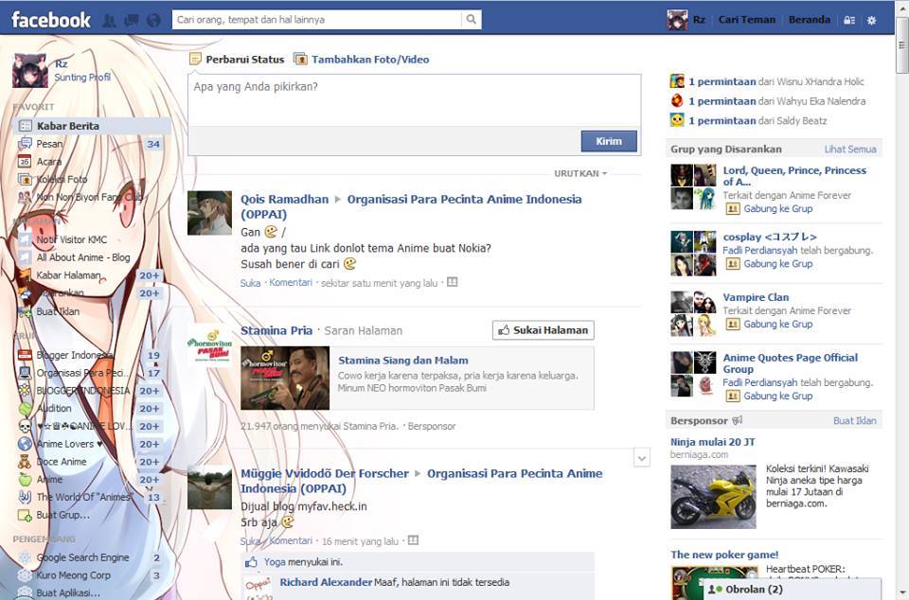909x600 pixels.
Task: Open the Obrolan (2) chat bar
Action: click(x=791, y=589)
